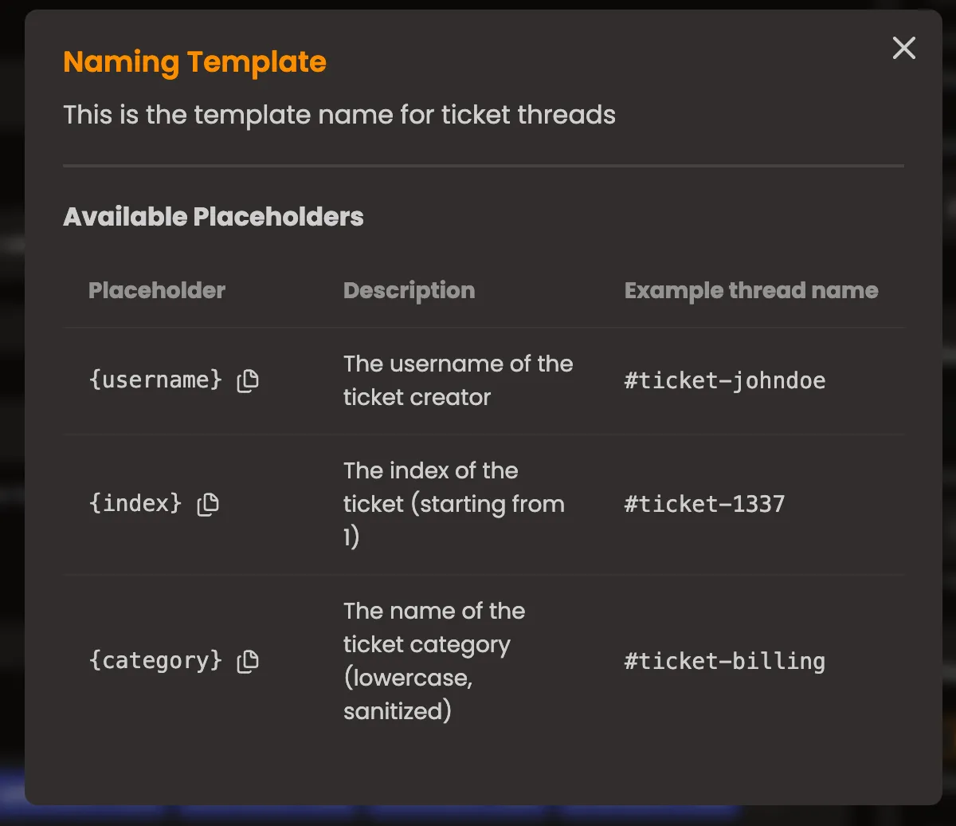Click the copy icon beside {category}
This screenshot has height=826, width=956.
248,660
